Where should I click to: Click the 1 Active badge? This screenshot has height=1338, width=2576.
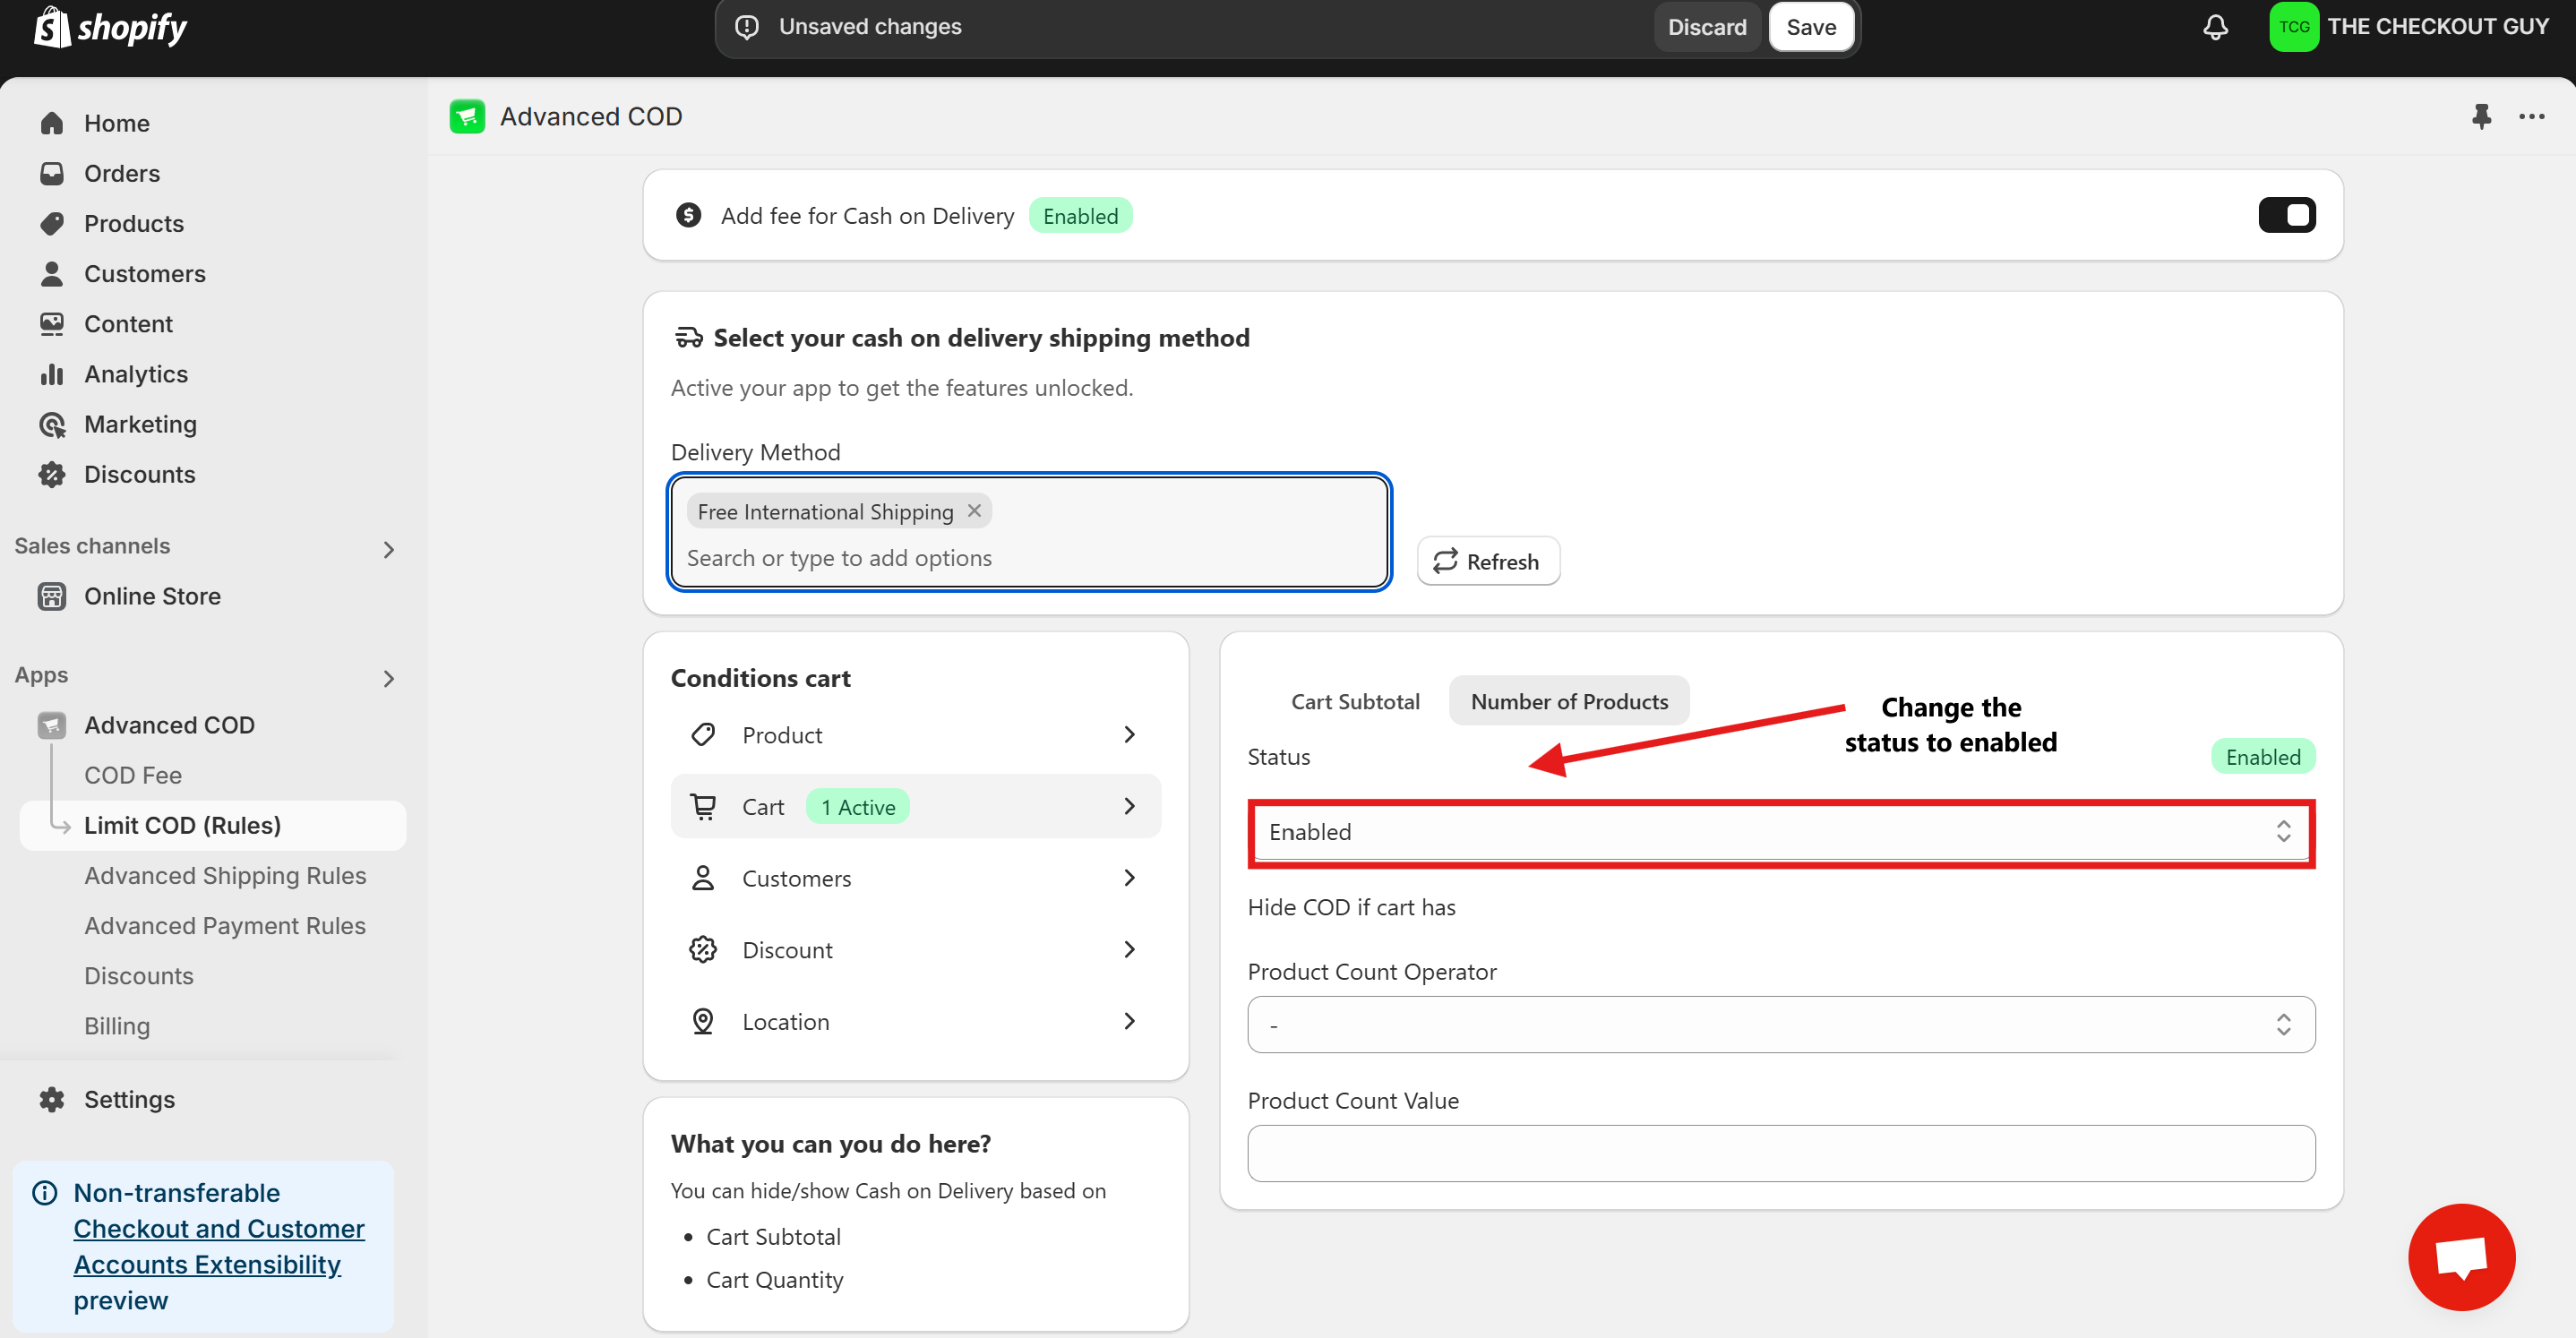point(857,807)
